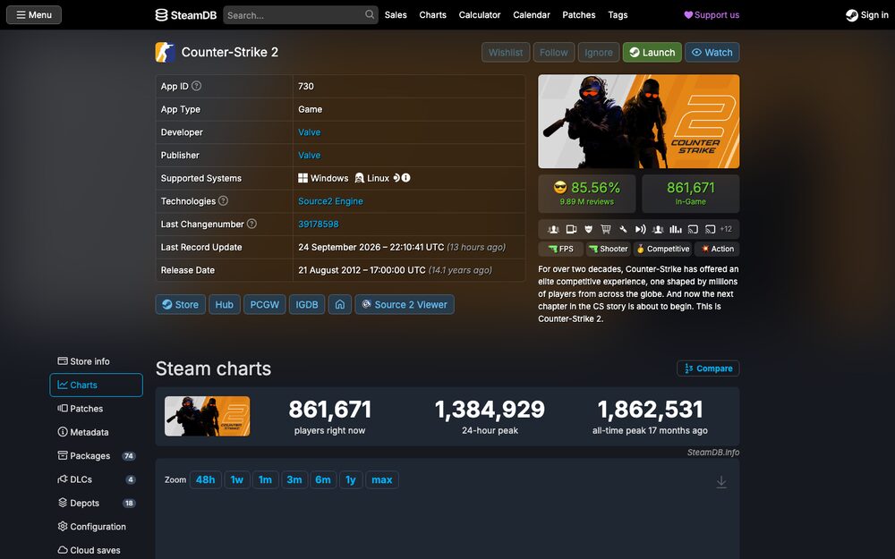895x559 pixels.
Task: Click the Counter-Strike 2 app icon beside the title
Action: click(x=165, y=52)
